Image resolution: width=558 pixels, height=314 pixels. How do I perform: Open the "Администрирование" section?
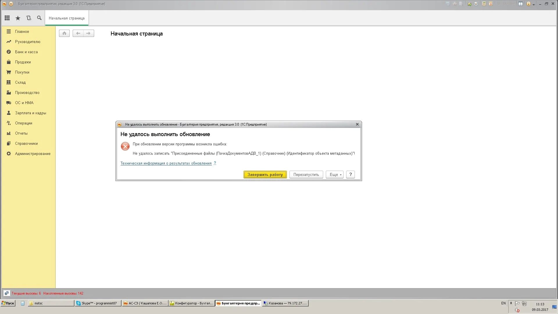click(33, 154)
